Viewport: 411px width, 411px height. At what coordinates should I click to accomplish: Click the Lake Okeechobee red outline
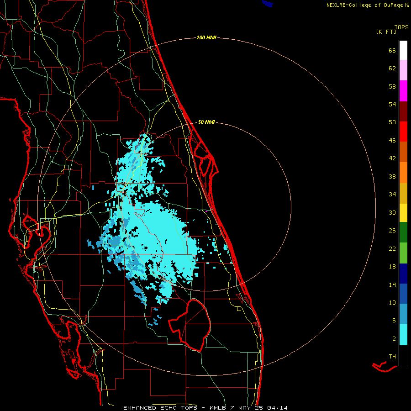click(190, 325)
